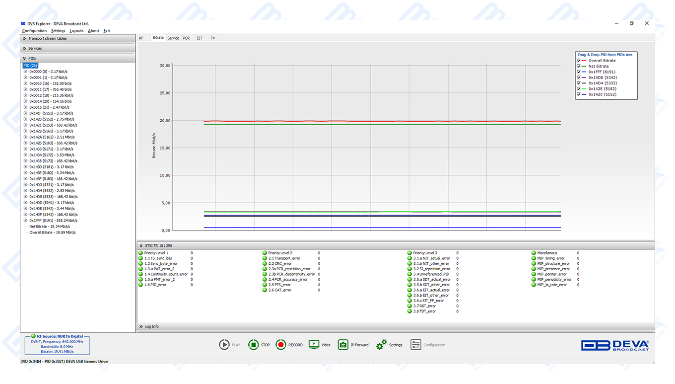This screenshot has width=675, height=384.
Task: Uncheck the Overall Bitrate legend checkbox
Action: coord(579,61)
